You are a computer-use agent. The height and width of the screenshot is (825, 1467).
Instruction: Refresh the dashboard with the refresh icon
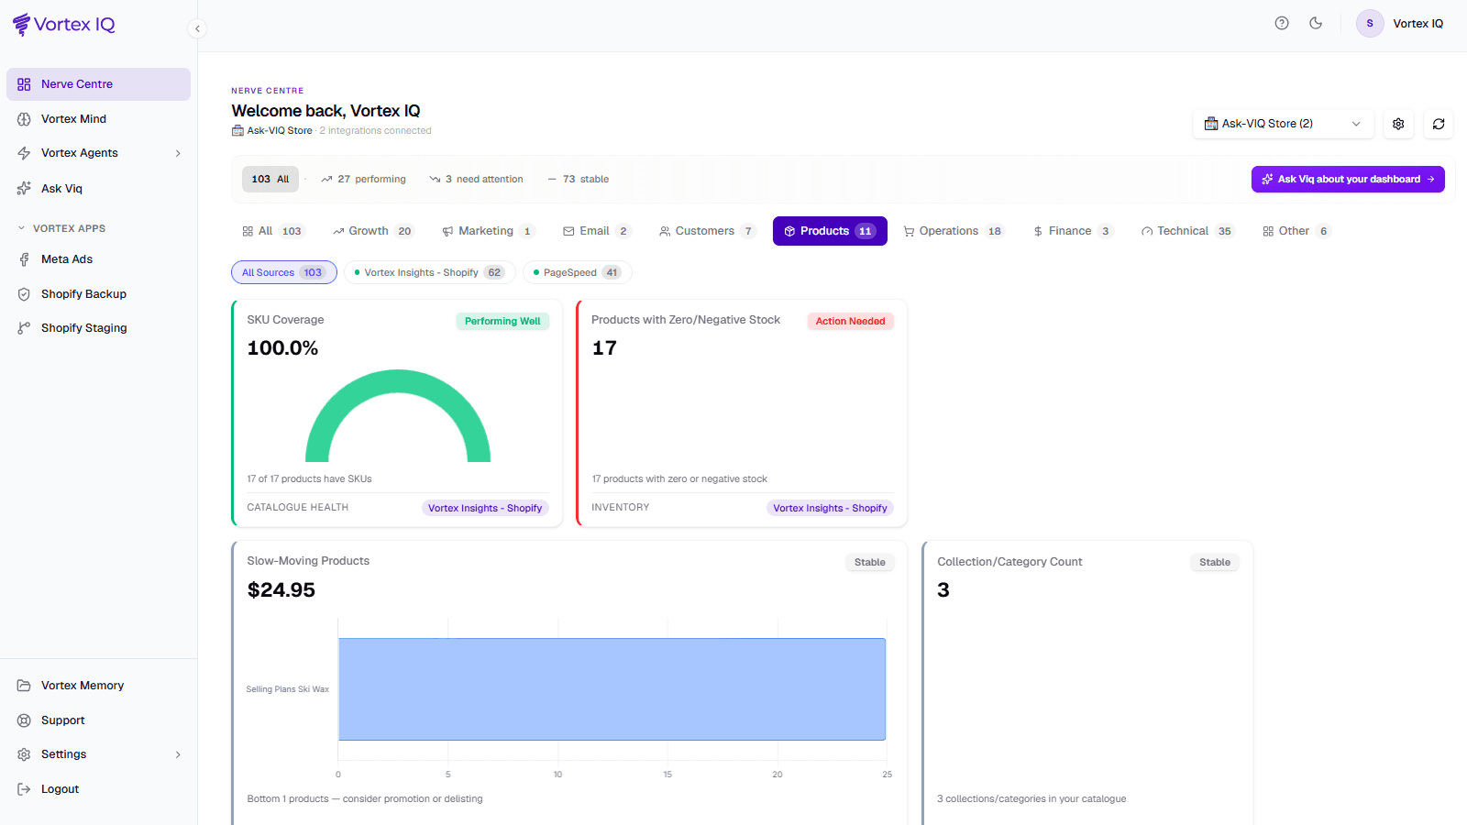[1439, 124]
